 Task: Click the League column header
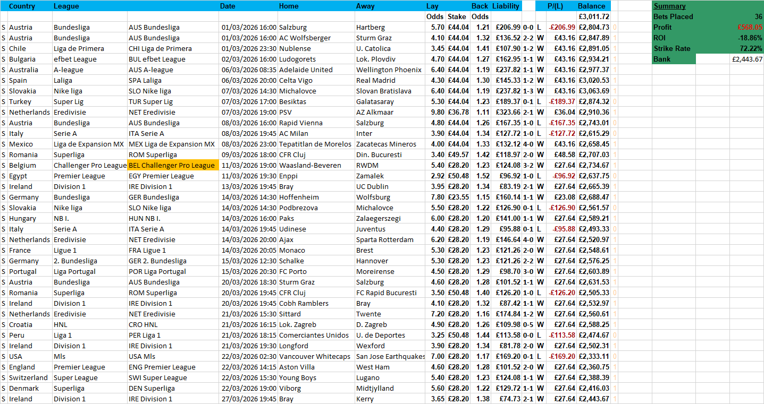pyautogui.click(x=66, y=6)
